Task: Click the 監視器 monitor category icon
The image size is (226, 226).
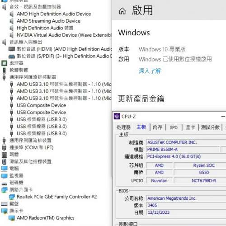Action: click(4, 176)
